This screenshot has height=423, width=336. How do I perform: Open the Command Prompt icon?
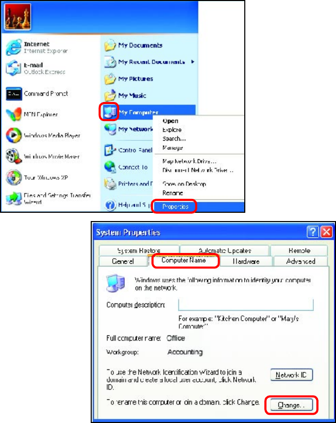[x=13, y=94]
